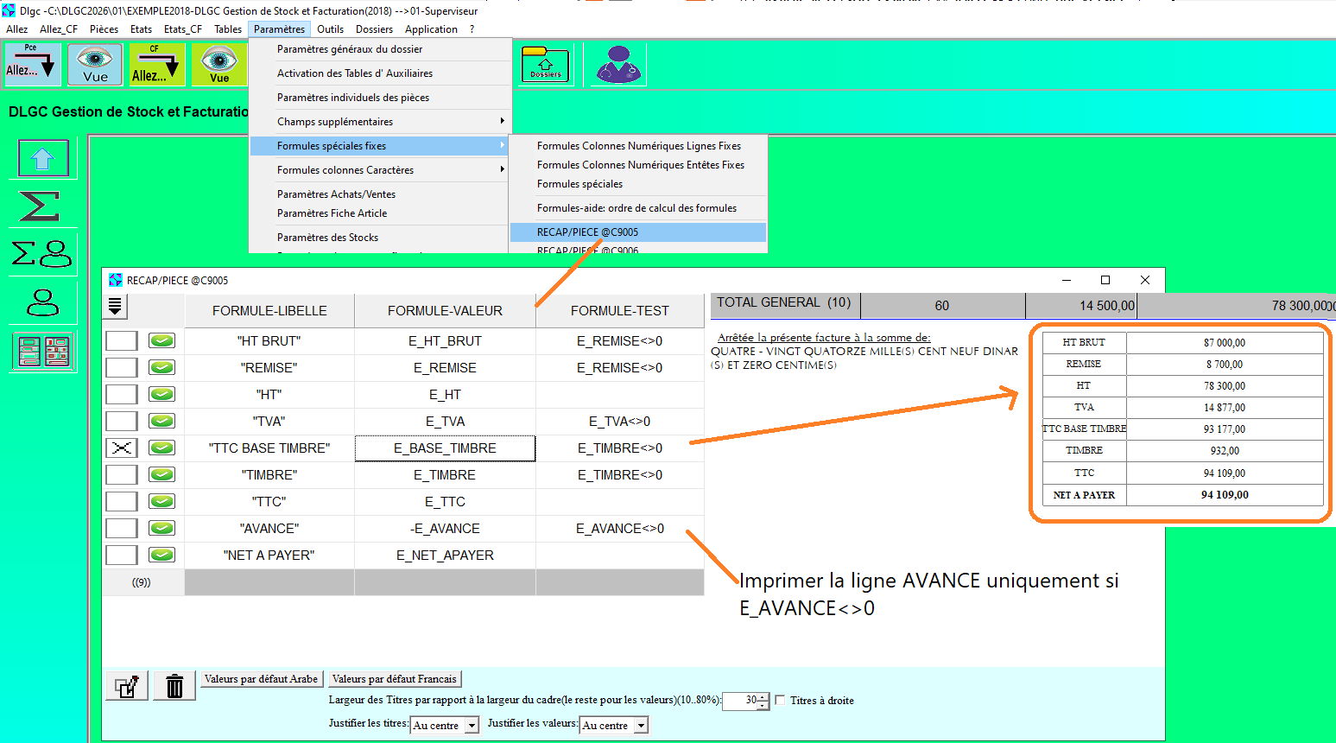The image size is (1336, 743).
Task: Uncheck the TTC BASE TIMBRE row checkbox
Action: tap(122, 448)
